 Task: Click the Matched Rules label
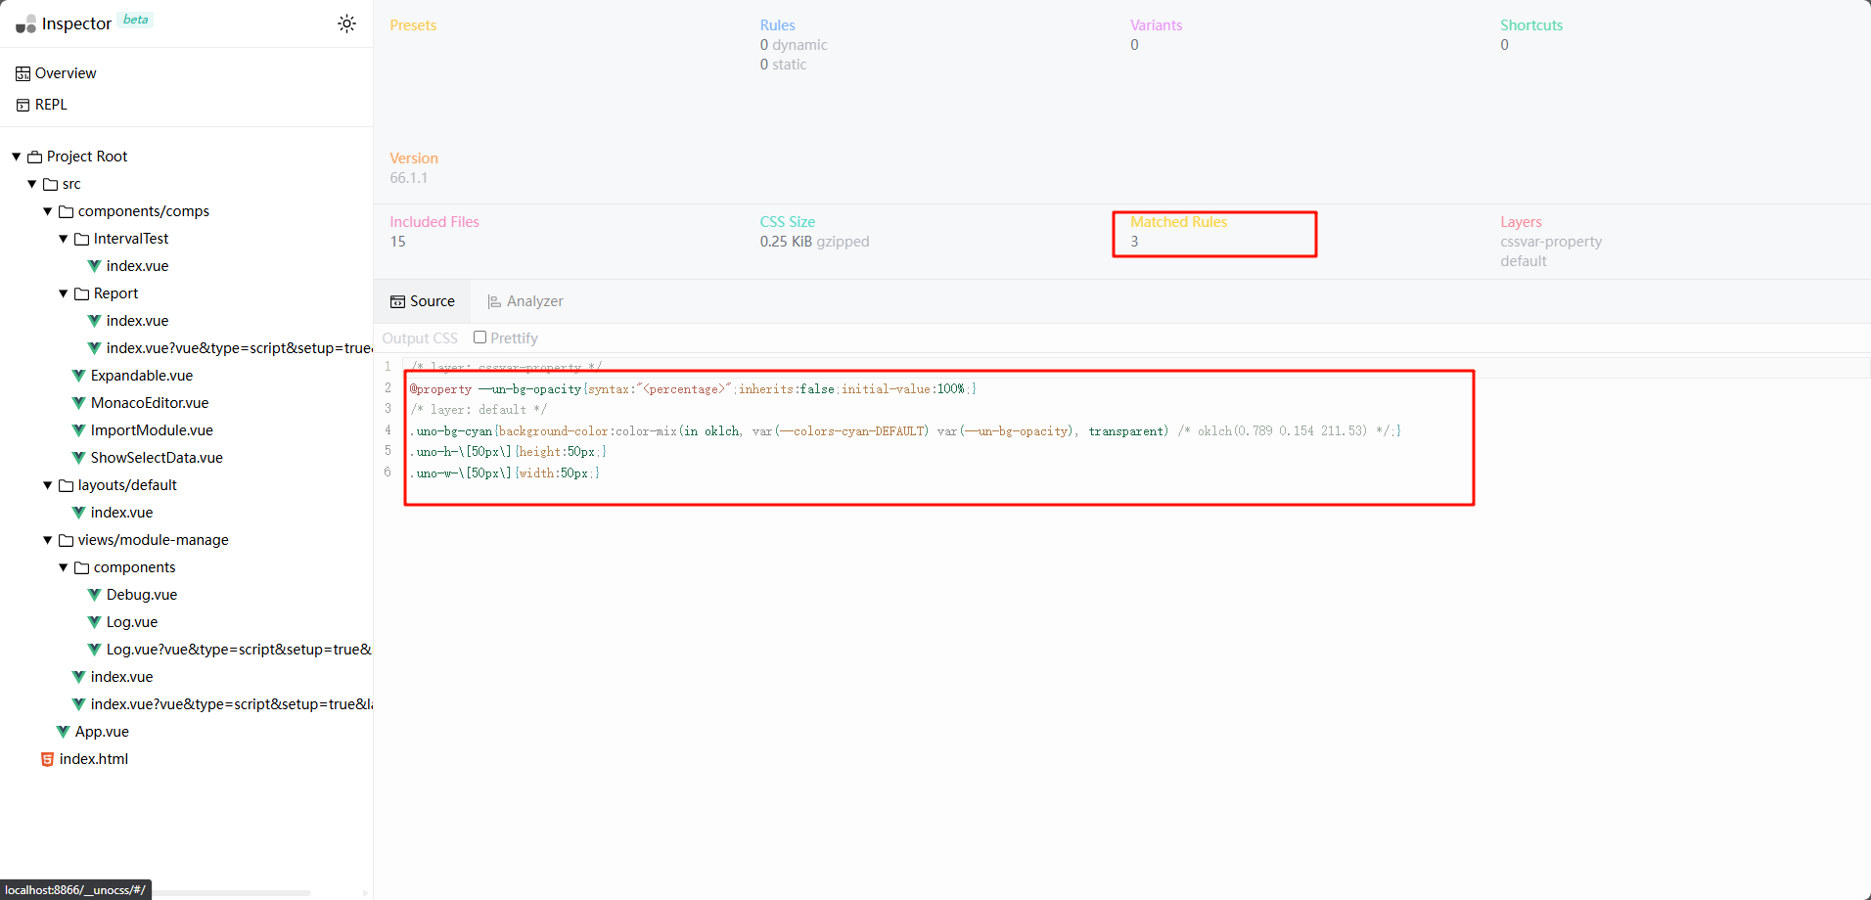pos(1178,222)
